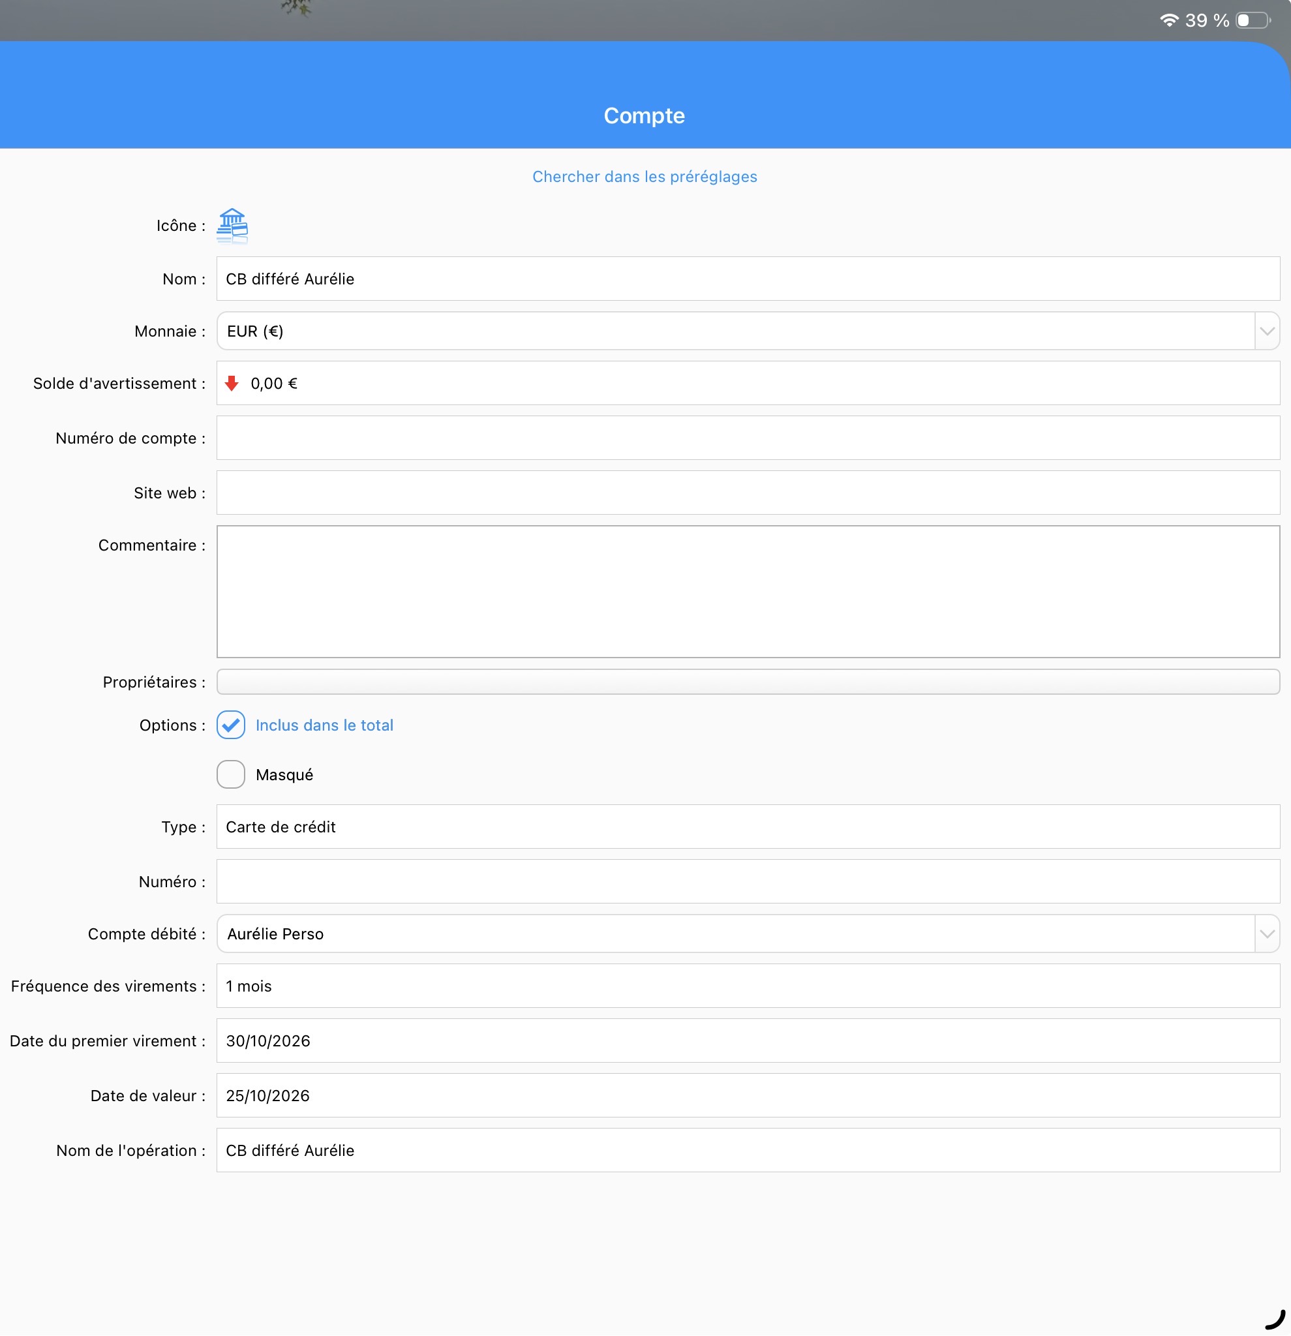Edit Fréquence des virements 1 mois
The height and width of the screenshot is (1336, 1291).
[x=748, y=986]
